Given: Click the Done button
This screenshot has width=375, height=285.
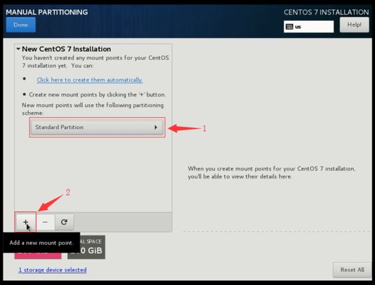Looking at the screenshot, I should pos(21,25).
